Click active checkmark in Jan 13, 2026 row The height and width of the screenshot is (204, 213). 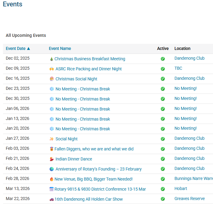click(x=163, y=119)
